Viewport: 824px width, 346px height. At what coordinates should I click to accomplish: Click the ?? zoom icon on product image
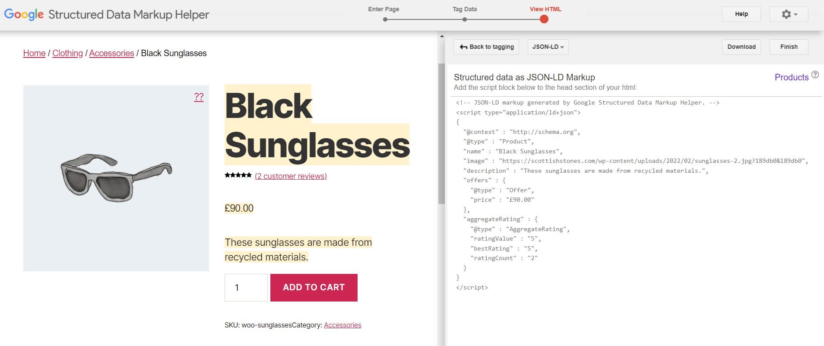pos(199,97)
